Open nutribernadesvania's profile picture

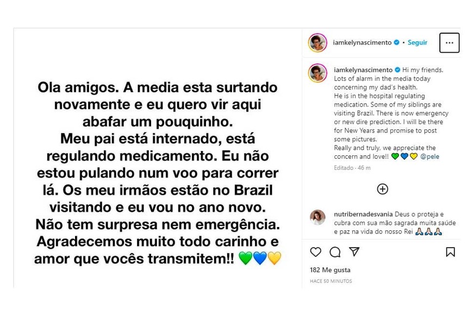click(318, 217)
